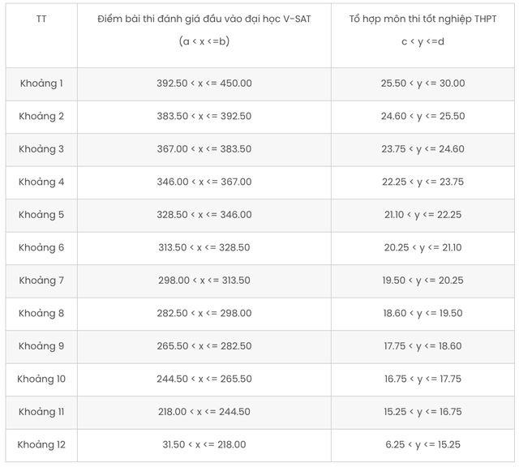Click the cell 19.50 < y <= 20.25
Image resolution: width=519 pixels, height=467 pixels.
coord(422,281)
